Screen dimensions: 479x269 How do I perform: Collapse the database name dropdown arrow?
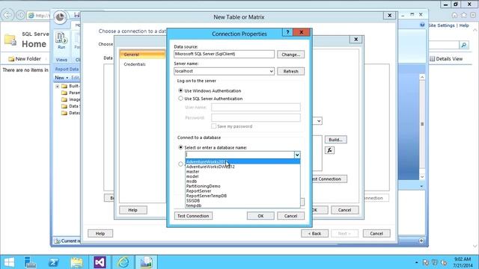[297, 155]
